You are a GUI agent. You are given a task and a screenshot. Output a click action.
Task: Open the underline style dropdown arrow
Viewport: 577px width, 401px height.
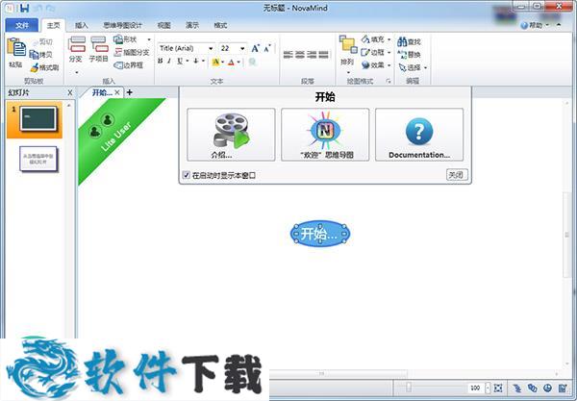click(188, 62)
